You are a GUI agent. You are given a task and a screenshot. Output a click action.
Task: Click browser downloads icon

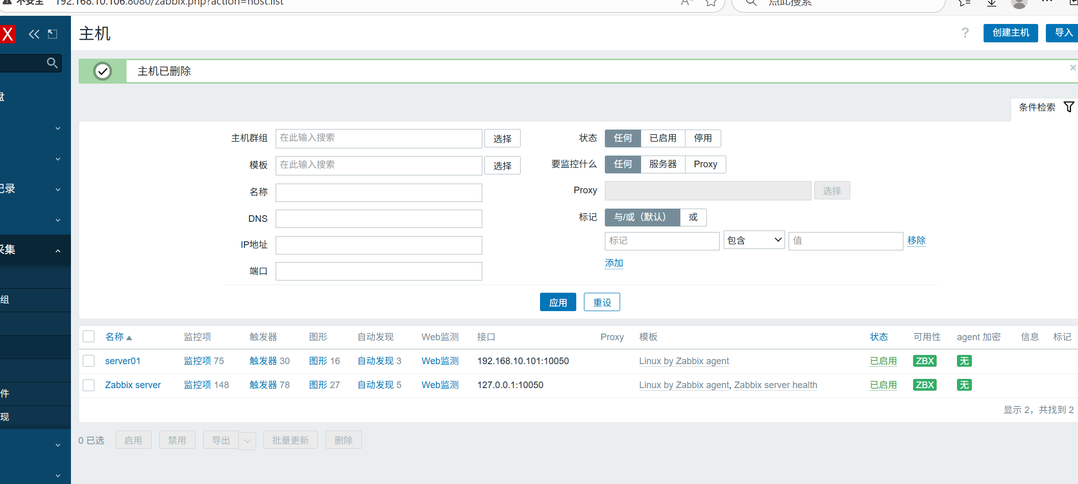(992, 3)
